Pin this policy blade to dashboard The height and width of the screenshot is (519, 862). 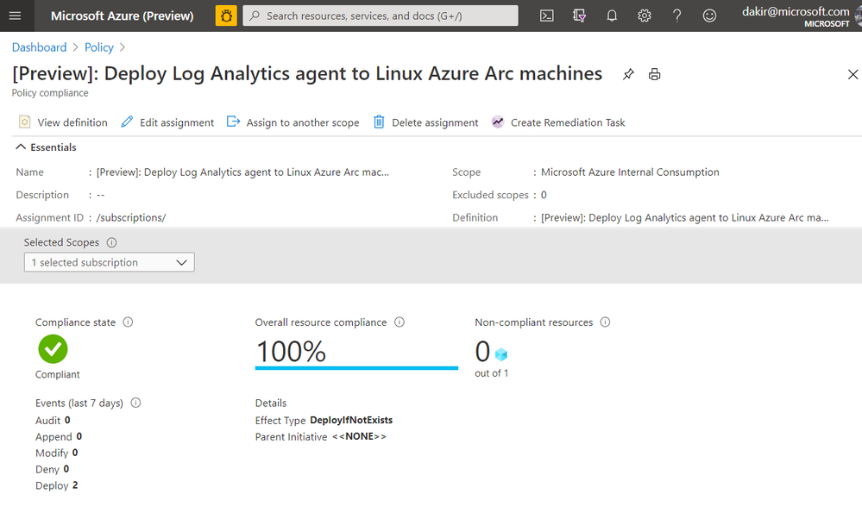[x=628, y=74]
